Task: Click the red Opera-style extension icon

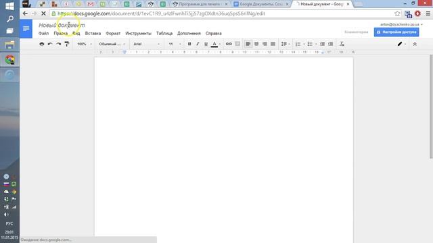Action: click(417, 13)
